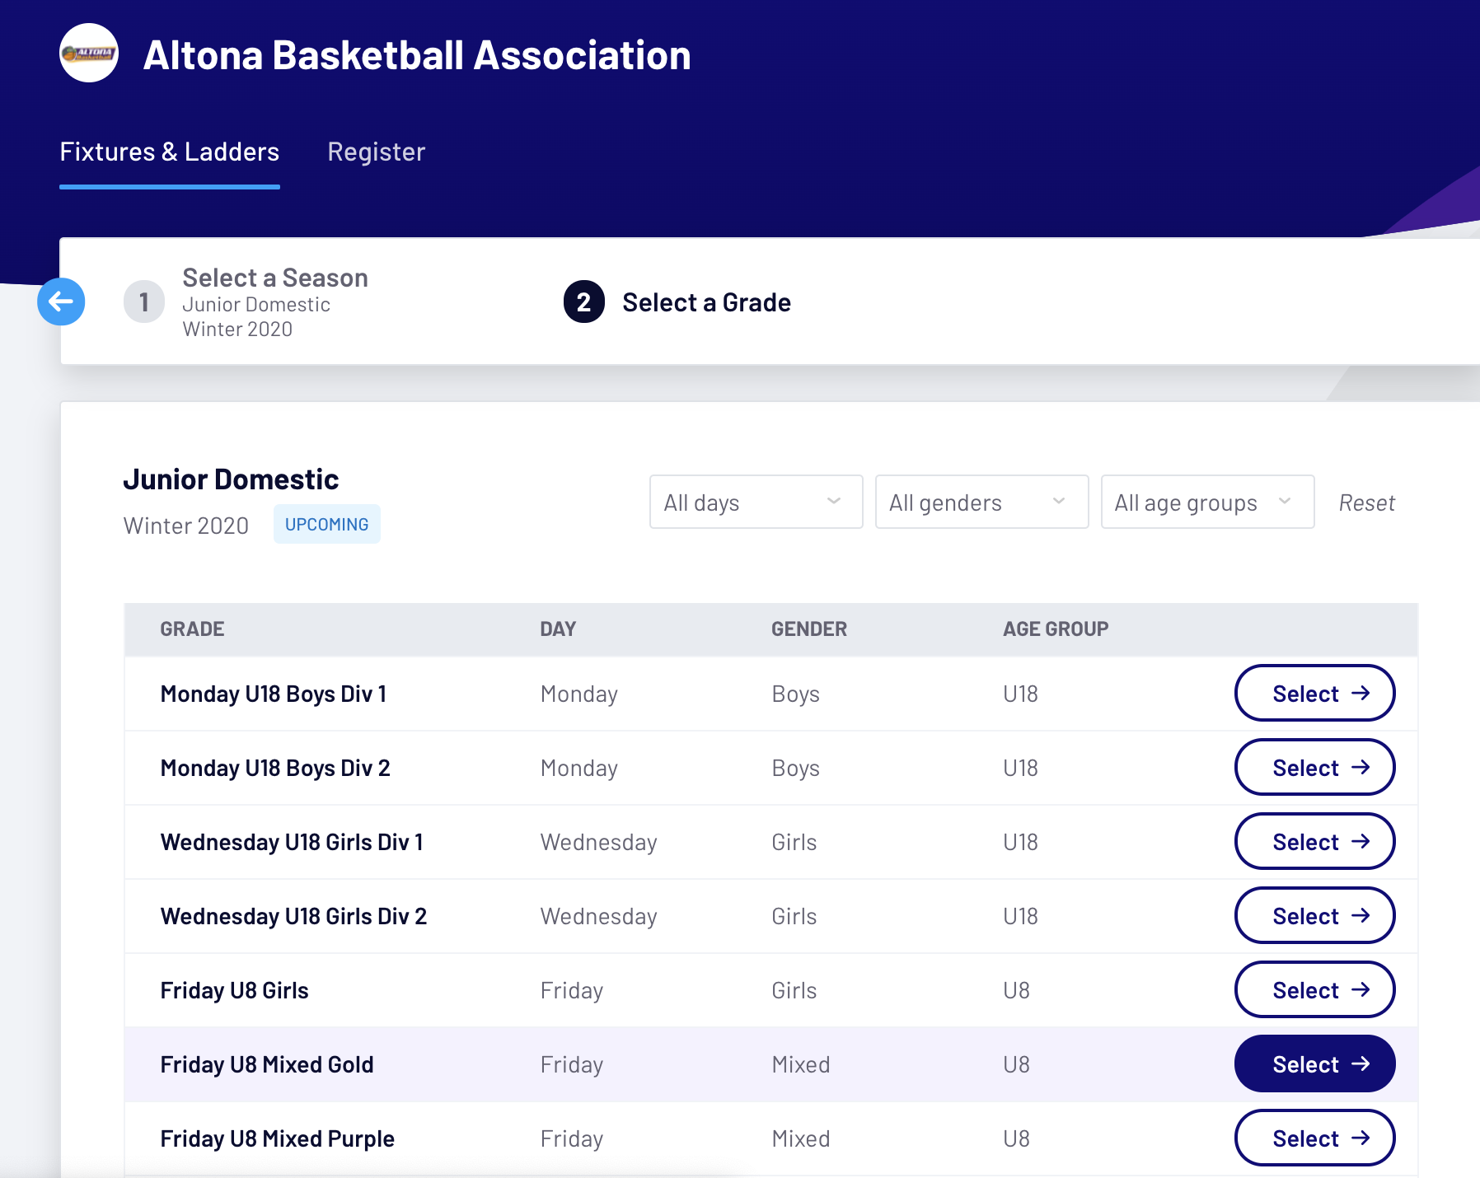This screenshot has width=1480, height=1178.
Task: Select the Friday U8 Girls grade
Action: click(x=1314, y=990)
